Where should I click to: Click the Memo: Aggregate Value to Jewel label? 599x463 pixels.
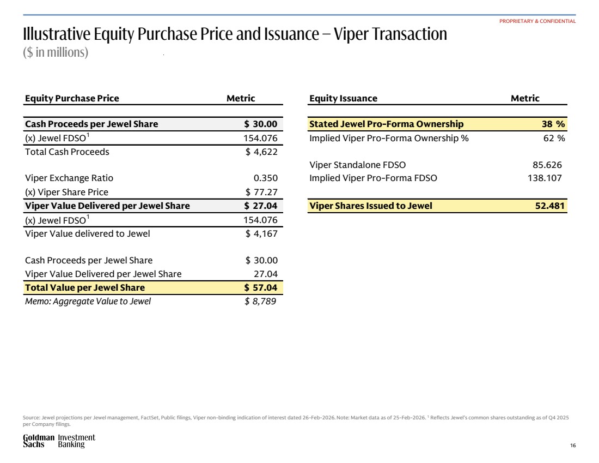[x=88, y=301]
